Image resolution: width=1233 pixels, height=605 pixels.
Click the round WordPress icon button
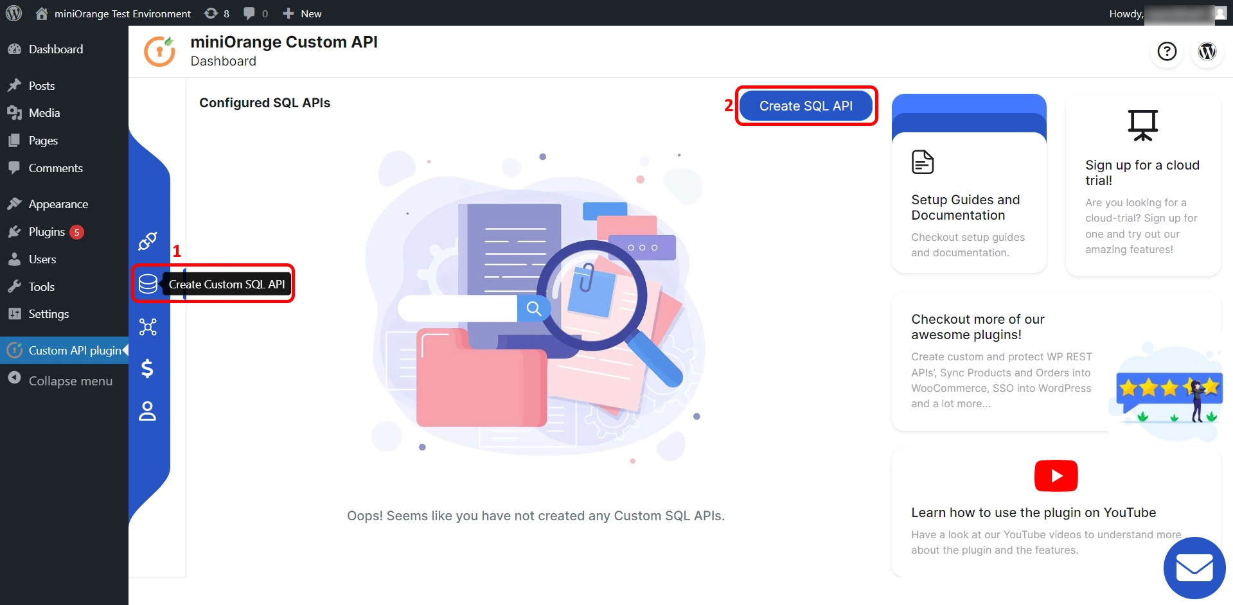click(1207, 51)
